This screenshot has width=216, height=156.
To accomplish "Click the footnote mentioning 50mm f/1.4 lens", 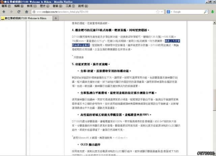I will pyautogui.click(x=100, y=138).
